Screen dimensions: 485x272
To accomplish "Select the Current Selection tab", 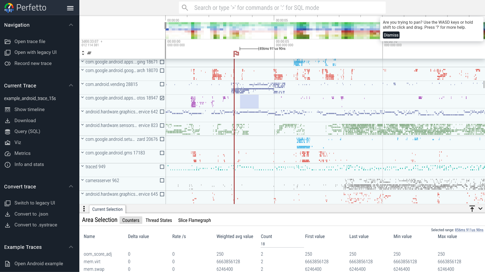I will pyautogui.click(x=107, y=209).
